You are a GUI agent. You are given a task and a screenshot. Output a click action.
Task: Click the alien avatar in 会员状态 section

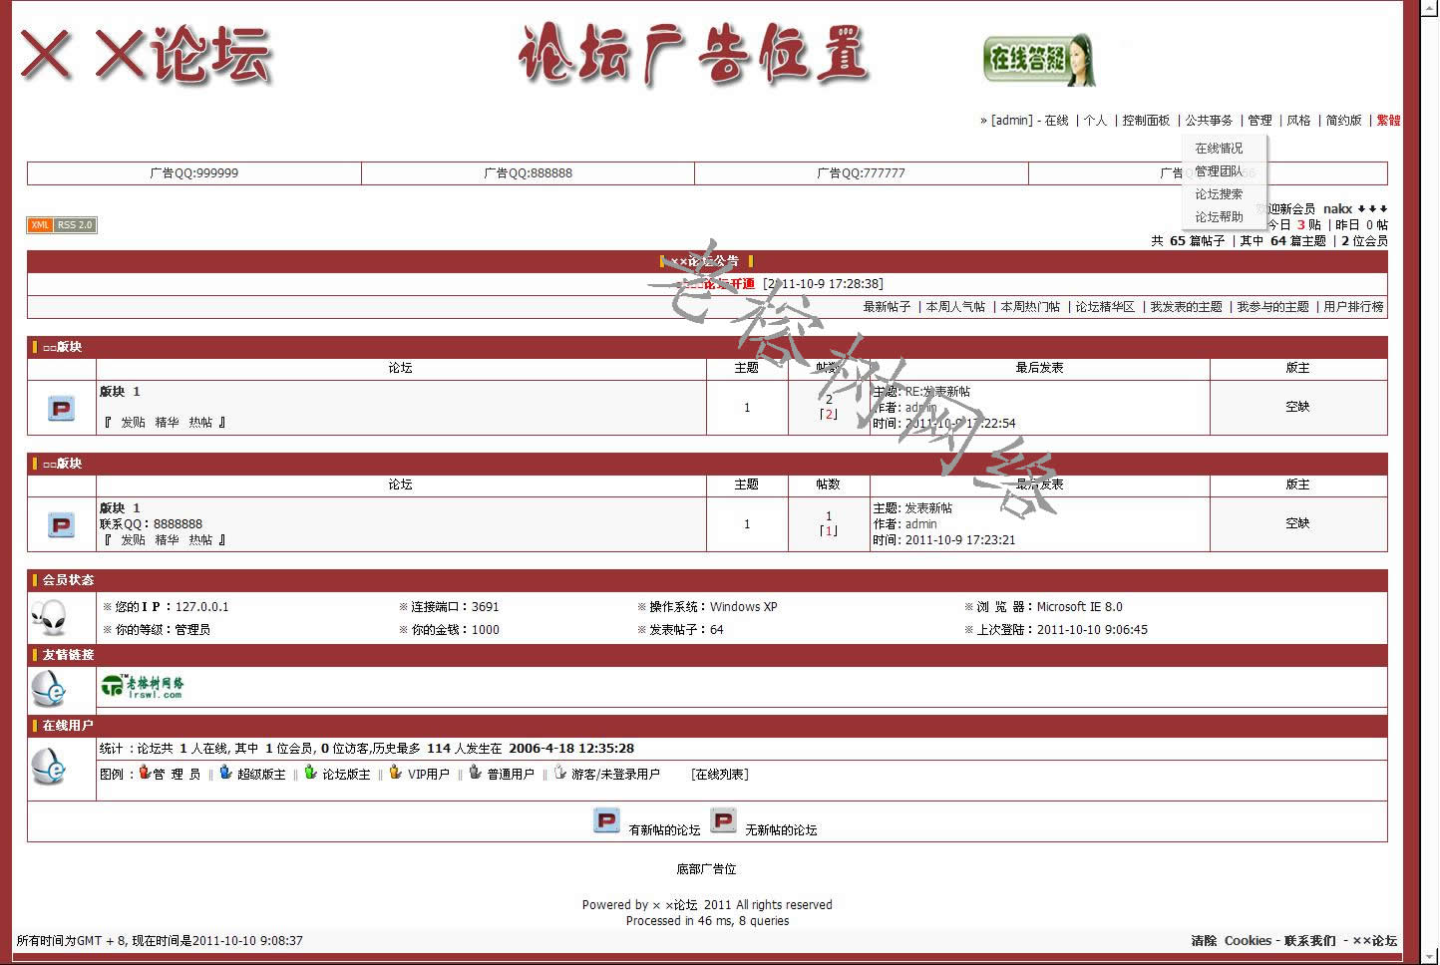pos(49,618)
